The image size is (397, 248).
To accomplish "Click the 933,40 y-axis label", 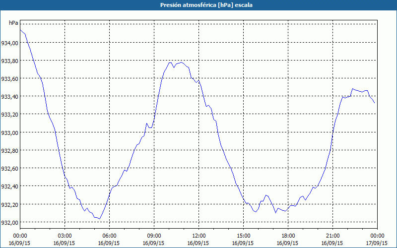I will click(10, 97).
